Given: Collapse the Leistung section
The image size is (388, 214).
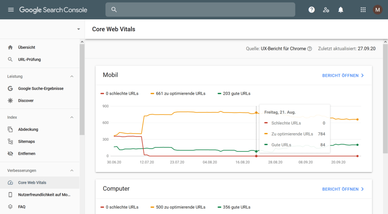Looking at the screenshot, I should (72, 76).
